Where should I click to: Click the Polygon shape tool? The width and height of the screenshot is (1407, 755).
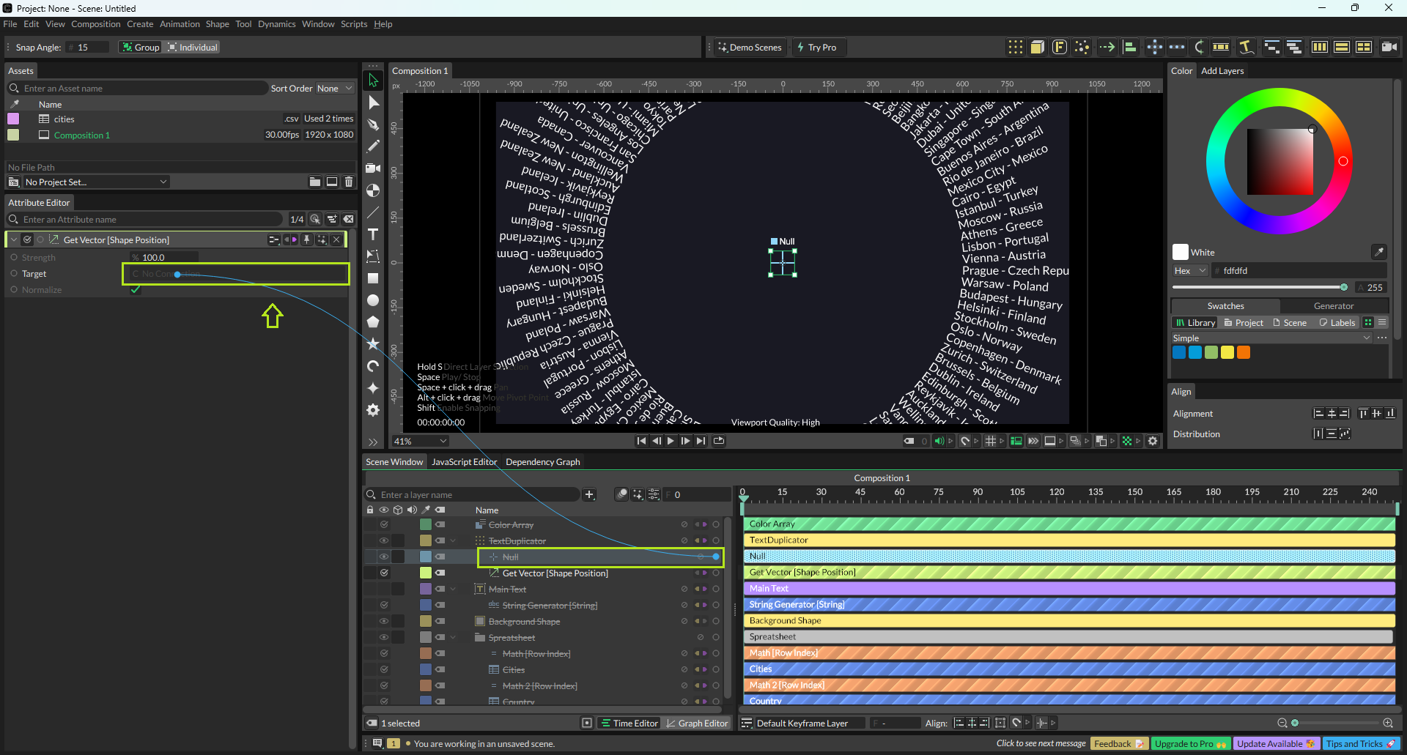click(x=373, y=322)
